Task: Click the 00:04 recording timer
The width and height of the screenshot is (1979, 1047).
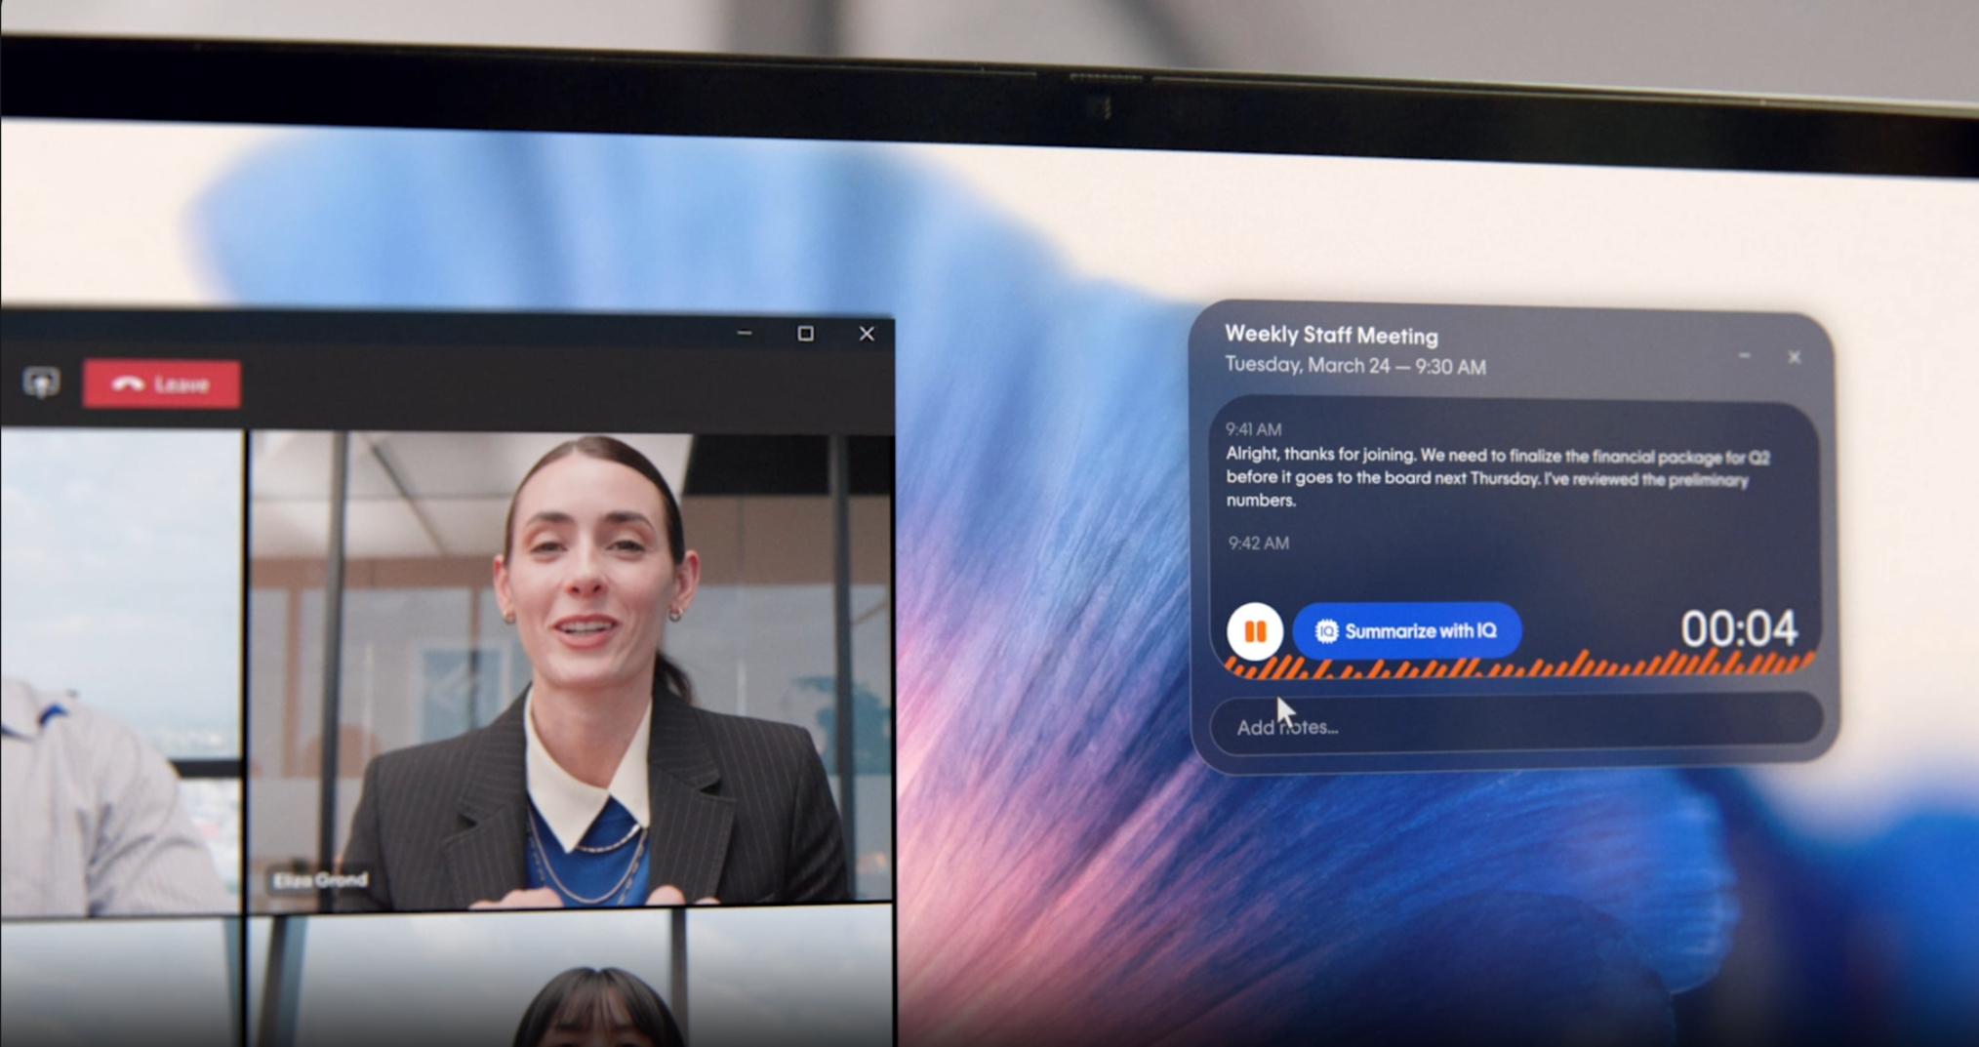Action: [1738, 628]
